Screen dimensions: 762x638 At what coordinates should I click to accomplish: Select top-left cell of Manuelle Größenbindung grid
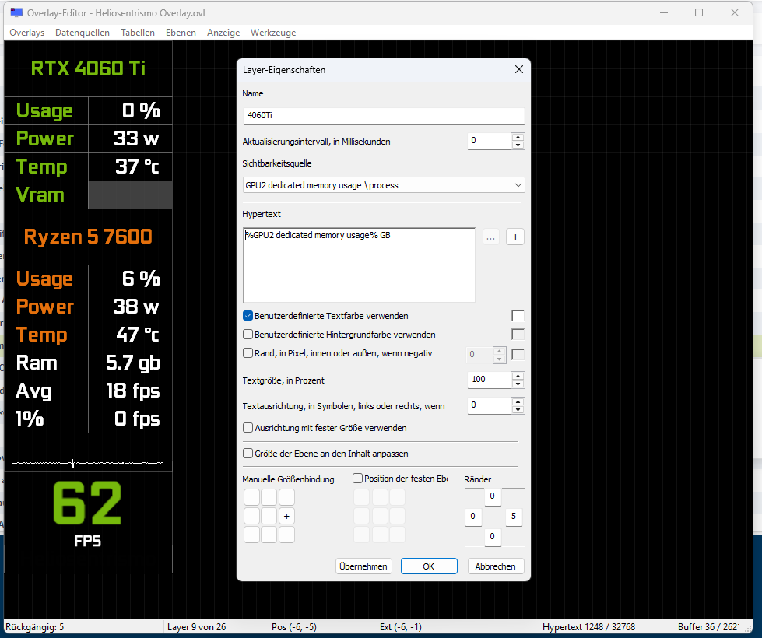(251, 498)
